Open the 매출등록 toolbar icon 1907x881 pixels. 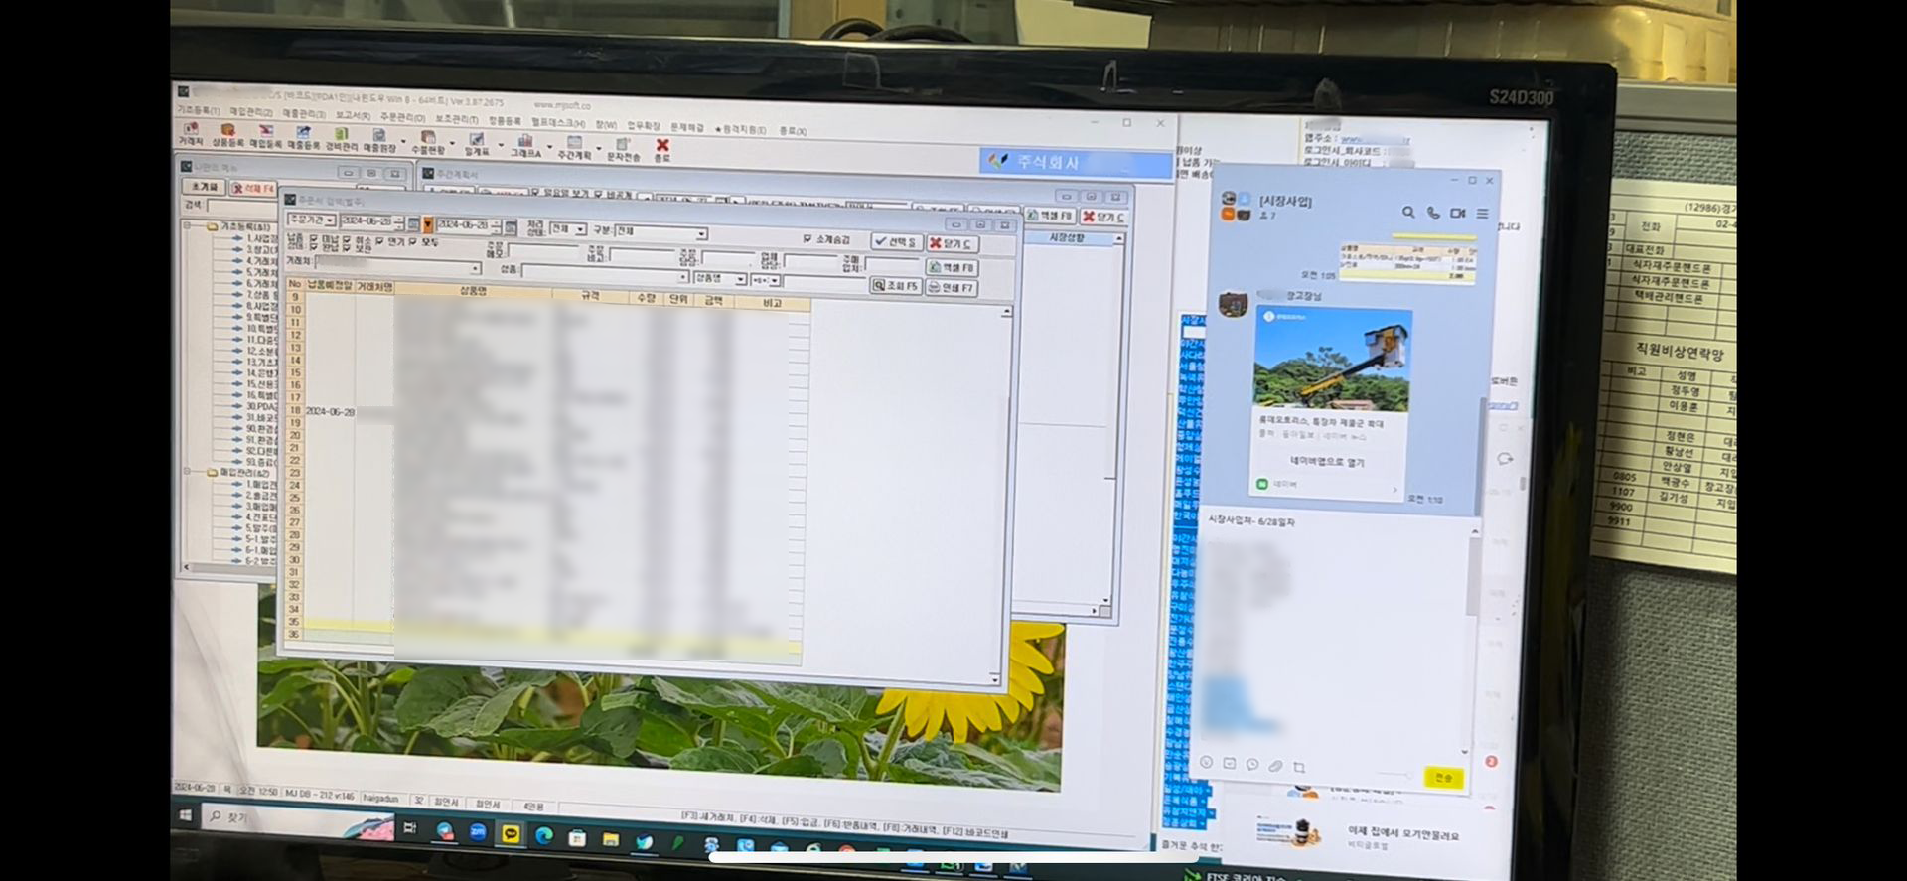point(303,138)
